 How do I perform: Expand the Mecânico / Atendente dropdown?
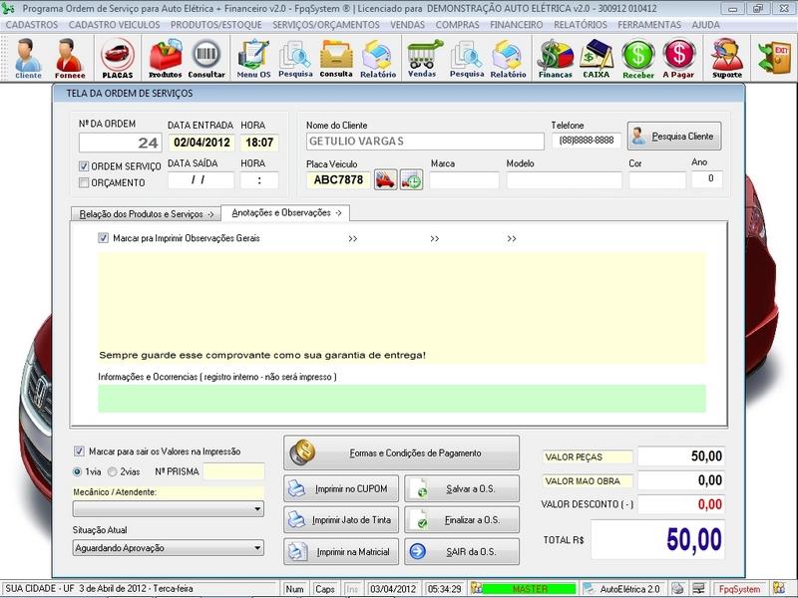click(257, 508)
